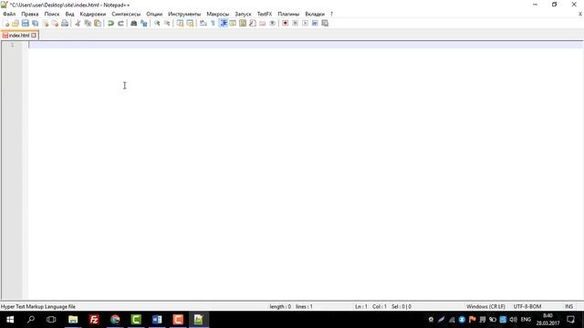This screenshot has width=584, height=328.
Task: Open the Запуск menu
Action: (243, 14)
